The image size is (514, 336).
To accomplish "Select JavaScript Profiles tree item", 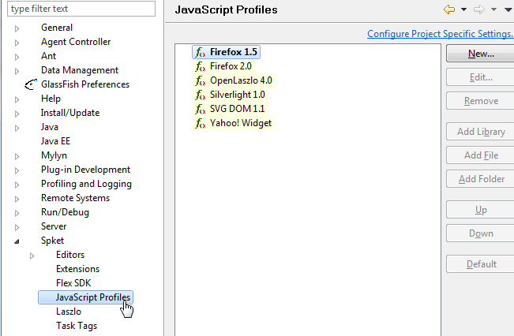I will pyautogui.click(x=85, y=297).
